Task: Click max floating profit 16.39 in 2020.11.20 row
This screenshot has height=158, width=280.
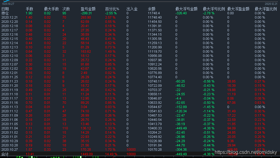Action: click(231, 86)
